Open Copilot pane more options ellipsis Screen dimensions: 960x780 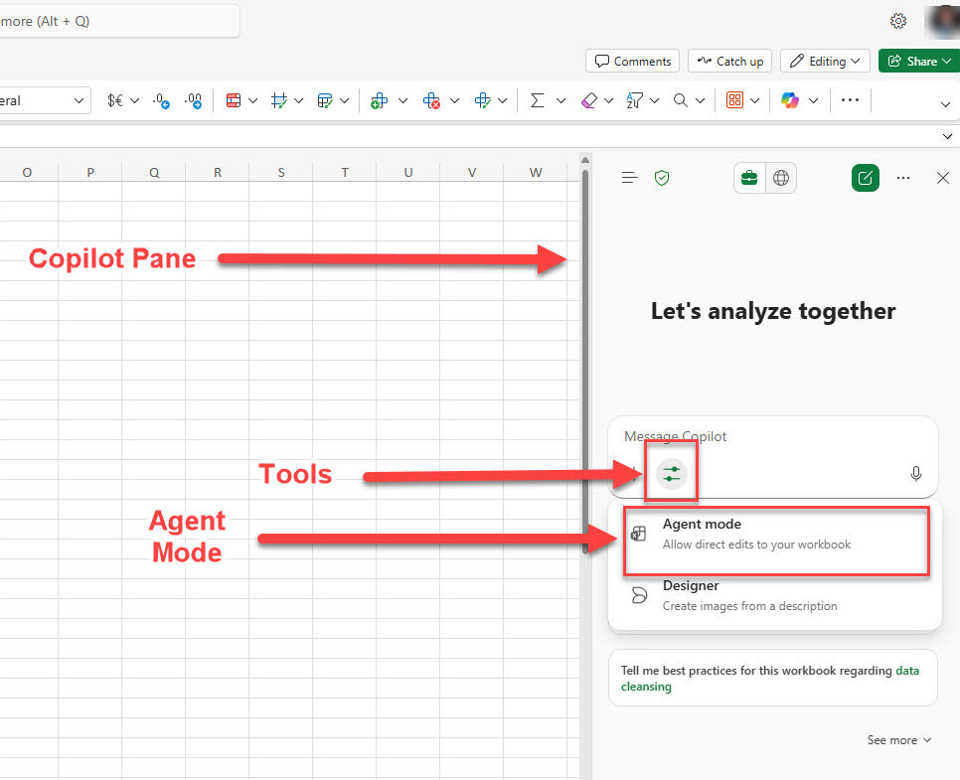pos(903,178)
